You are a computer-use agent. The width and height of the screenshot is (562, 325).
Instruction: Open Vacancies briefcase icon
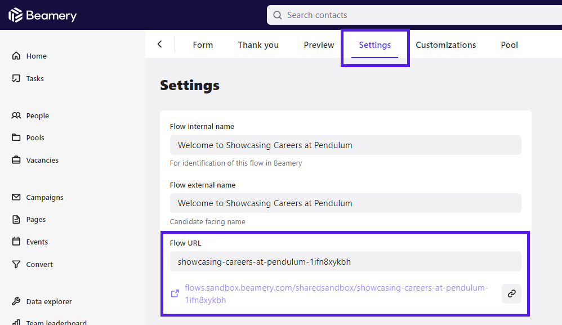(16, 160)
